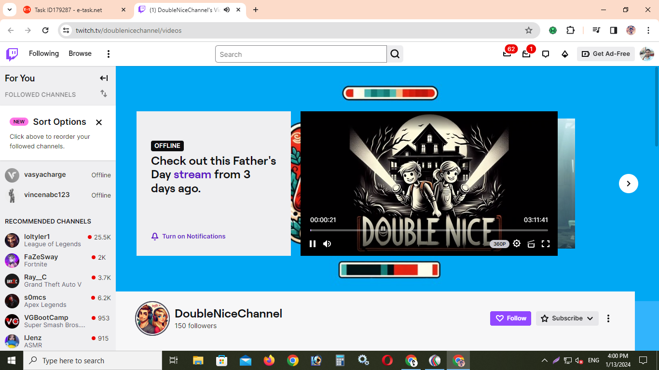Click the 360P quality badge
This screenshot has height=370, width=659.
(499, 244)
